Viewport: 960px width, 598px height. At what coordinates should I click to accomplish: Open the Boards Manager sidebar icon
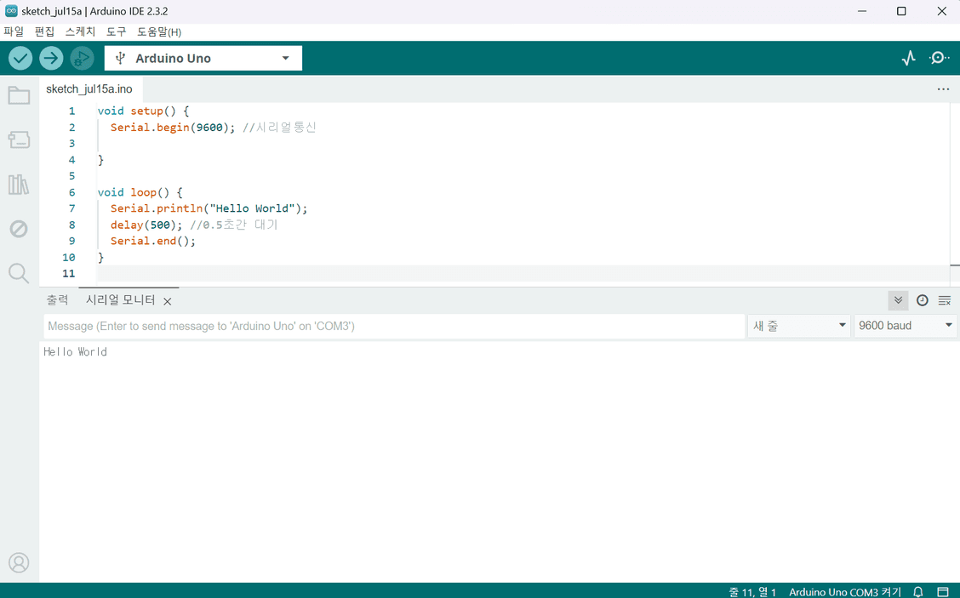pyautogui.click(x=19, y=140)
